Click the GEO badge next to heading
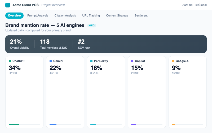This screenshot has height=133, width=212. tap(92, 26)
